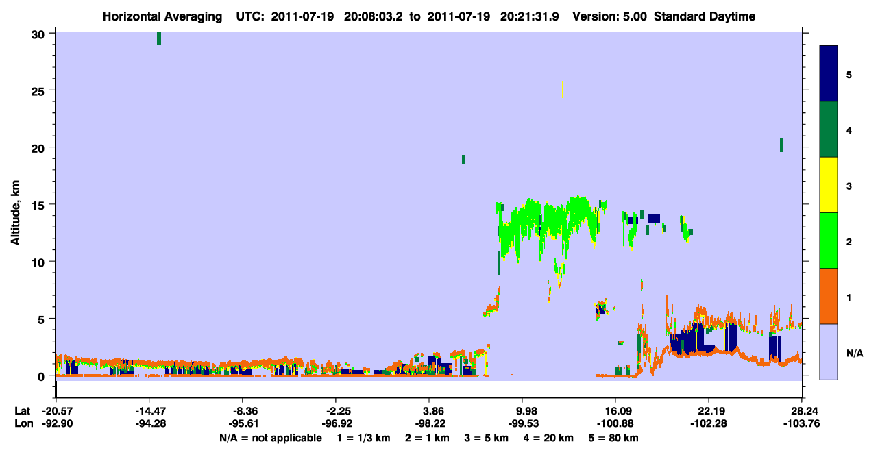Viewport: 891px width, 457px height.
Task: Click the latitude value -14.47
Action: coord(149,411)
